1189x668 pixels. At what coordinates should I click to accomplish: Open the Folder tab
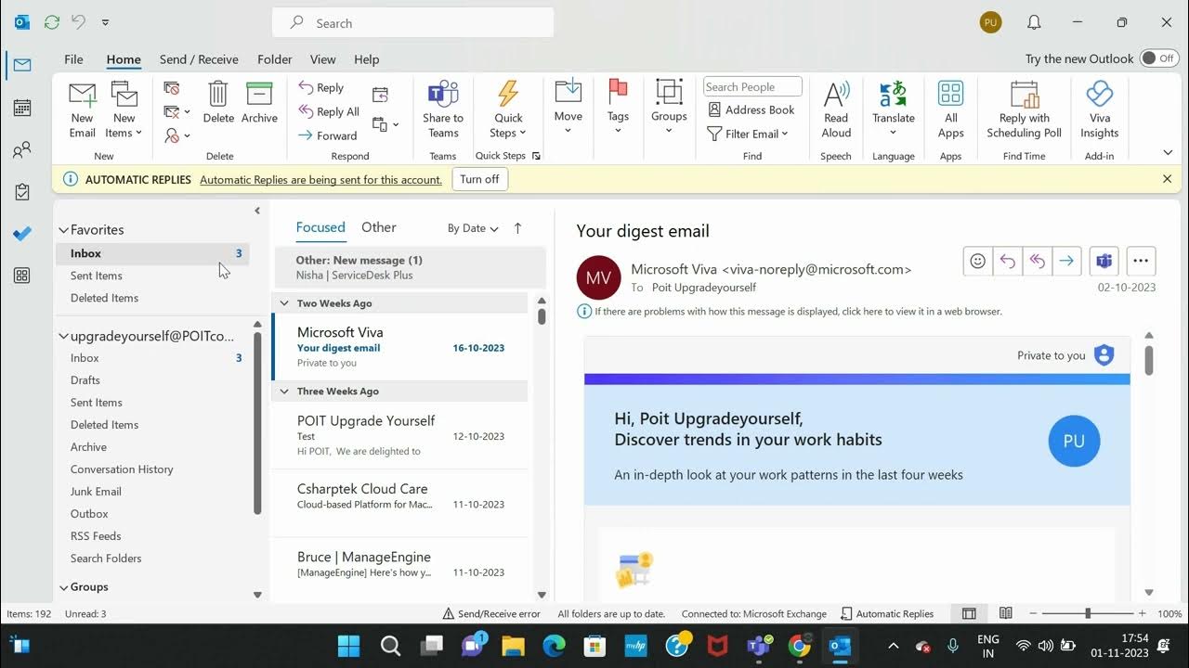(x=275, y=59)
